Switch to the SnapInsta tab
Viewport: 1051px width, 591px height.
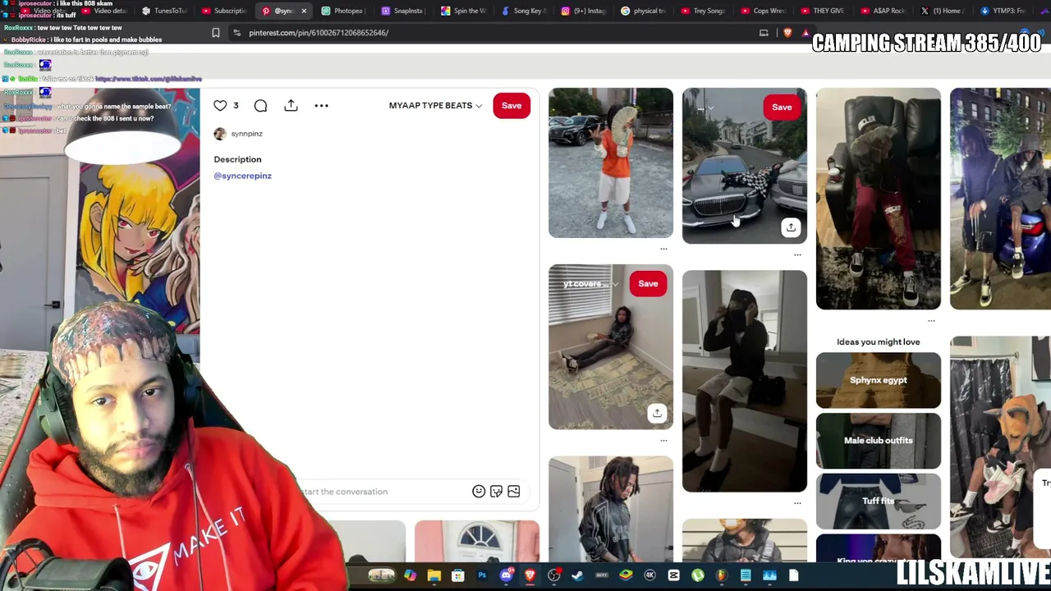pyautogui.click(x=403, y=11)
